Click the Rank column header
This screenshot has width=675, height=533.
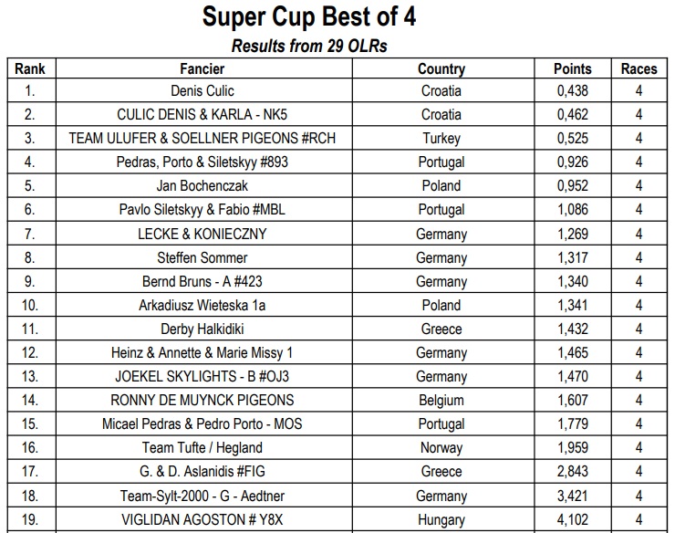click(x=30, y=68)
